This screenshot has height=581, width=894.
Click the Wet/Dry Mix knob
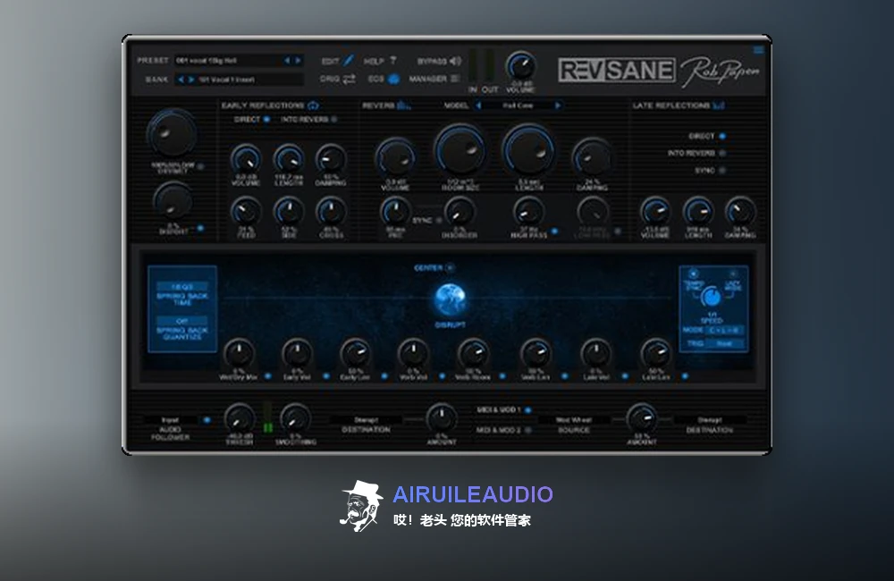click(x=239, y=353)
